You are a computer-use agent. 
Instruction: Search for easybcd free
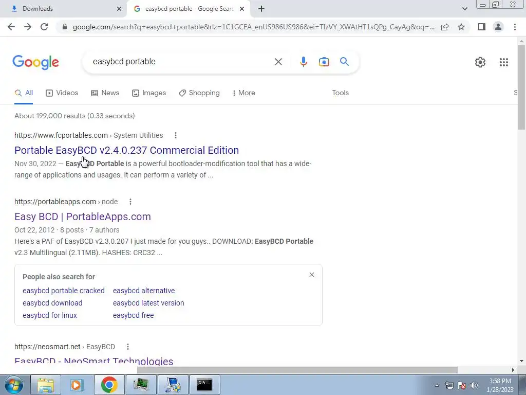(133, 315)
